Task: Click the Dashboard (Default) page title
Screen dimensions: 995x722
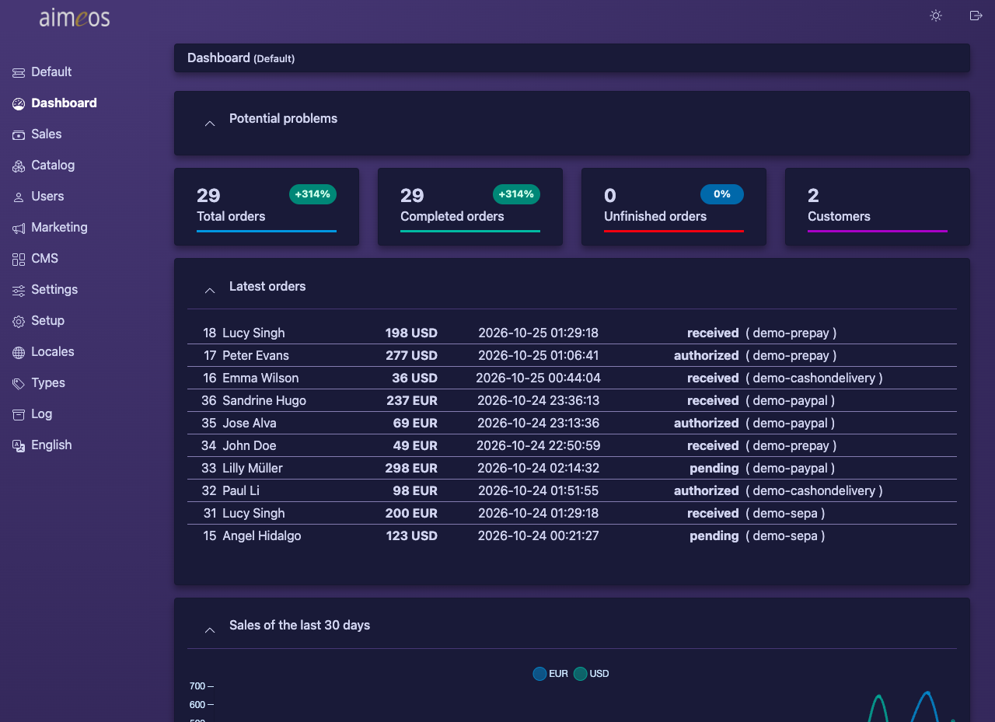Action: [241, 58]
